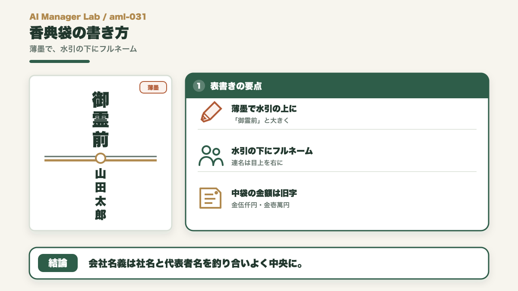Click the 表書きの要点 header text
The image size is (518, 291).
[236, 86]
